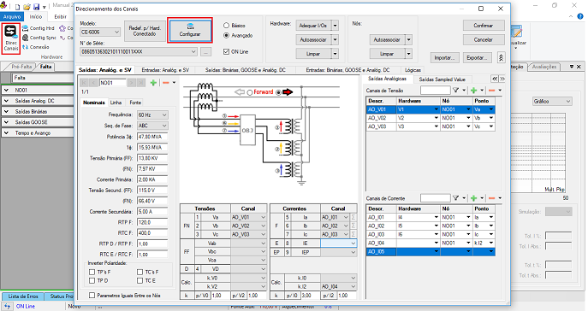Viewport: 588px width, 311px height.
Task: Click Config Hrd in main window ribbon
Action: point(39,28)
